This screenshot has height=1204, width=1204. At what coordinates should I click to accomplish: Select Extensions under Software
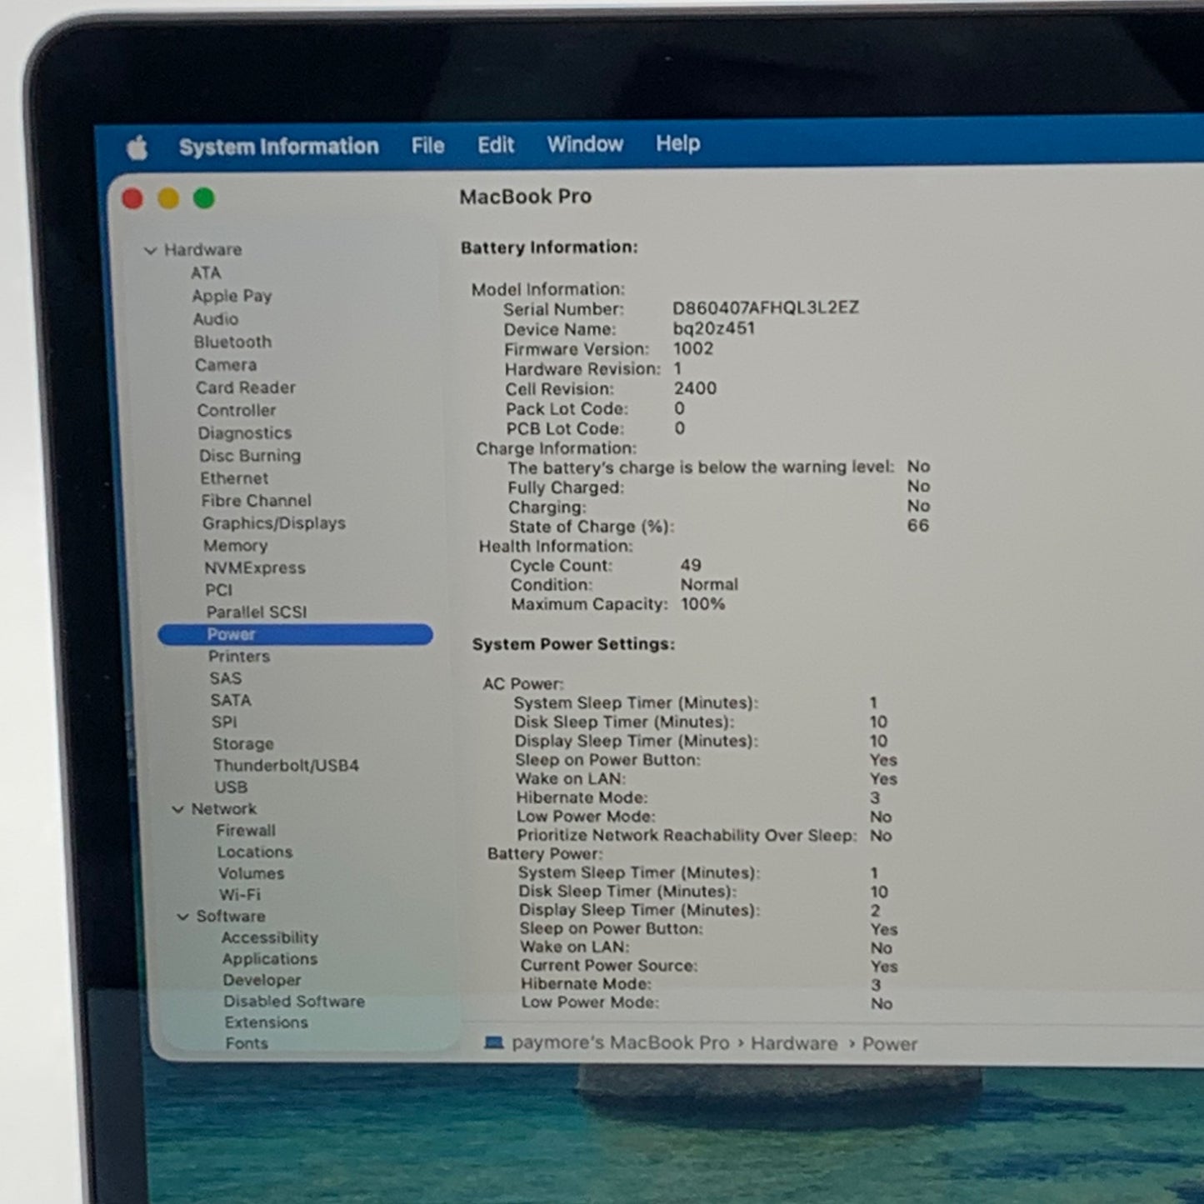[266, 1022]
